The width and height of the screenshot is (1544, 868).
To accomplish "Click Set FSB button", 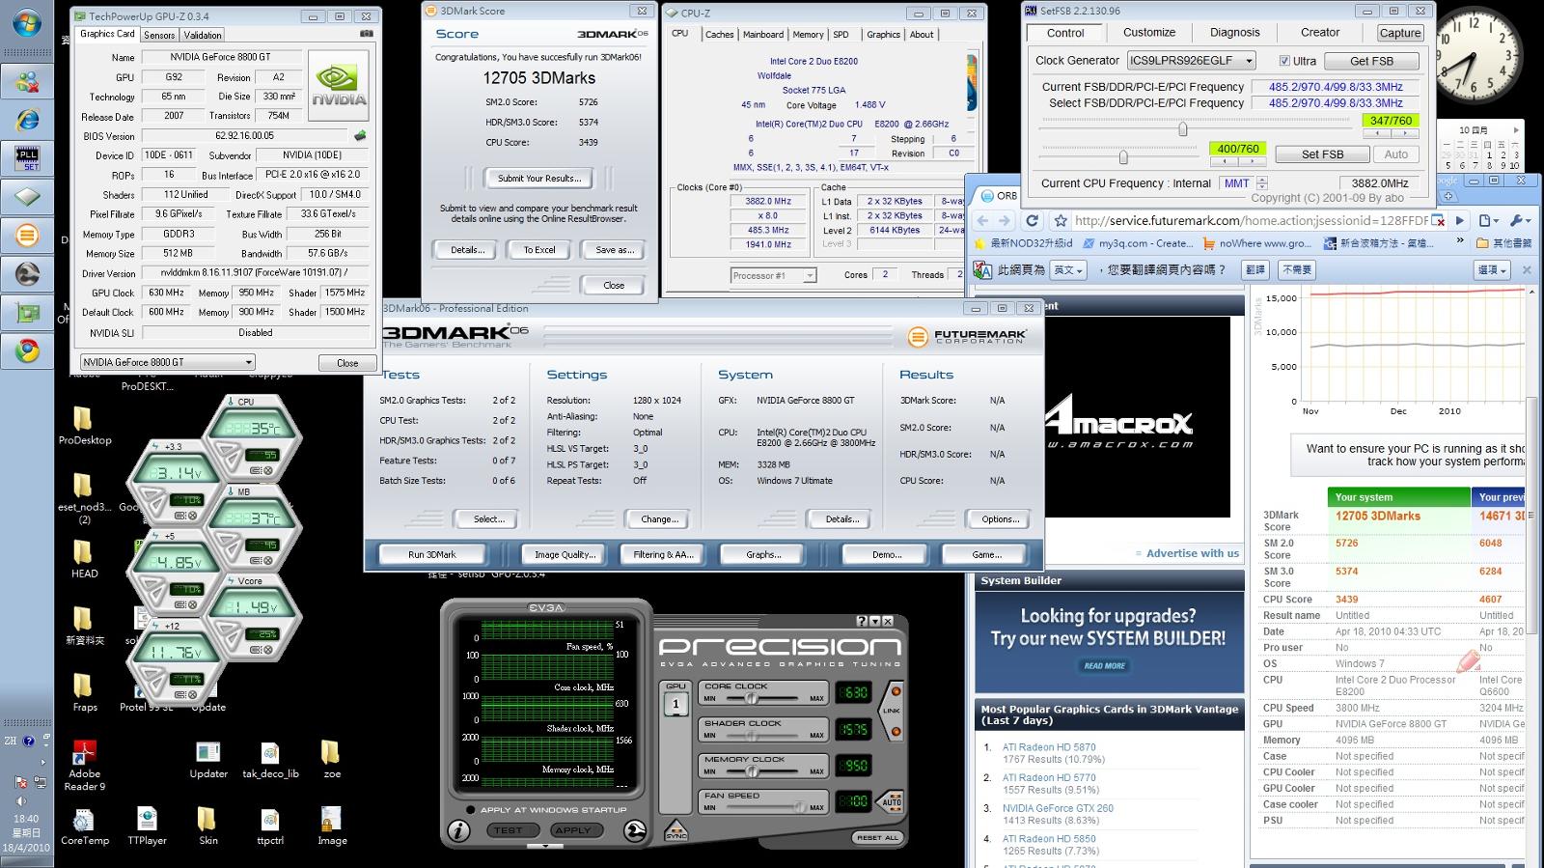I will click(1322, 154).
